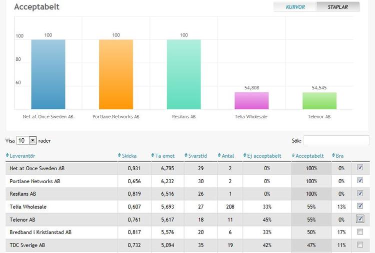Image resolution: width=375 pixels, height=253 pixels.
Task: Uncheck the Resilans AB row checkbox
Action: click(x=360, y=193)
